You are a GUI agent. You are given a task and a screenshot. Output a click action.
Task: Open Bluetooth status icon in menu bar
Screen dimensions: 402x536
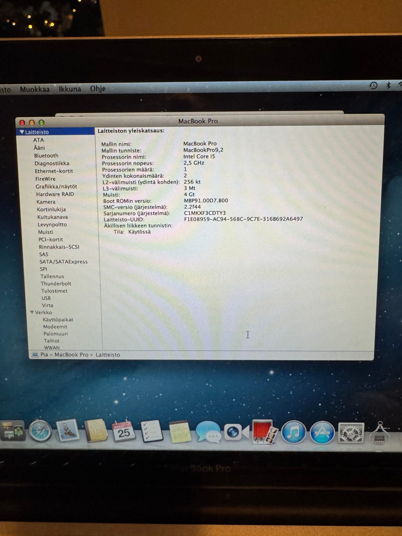click(x=388, y=85)
